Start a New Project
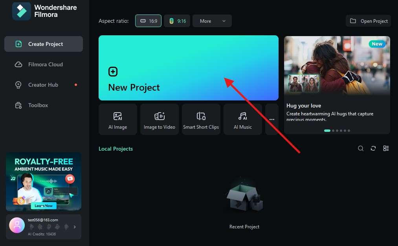 [x=188, y=68]
